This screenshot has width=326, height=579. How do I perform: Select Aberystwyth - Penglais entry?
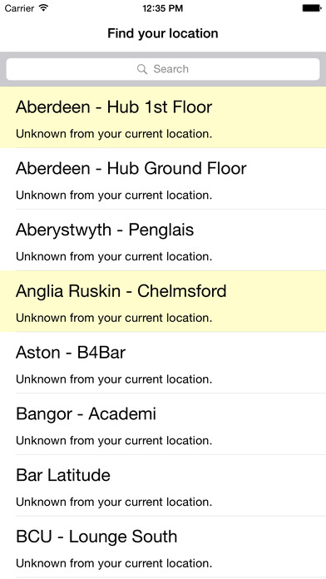163,240
